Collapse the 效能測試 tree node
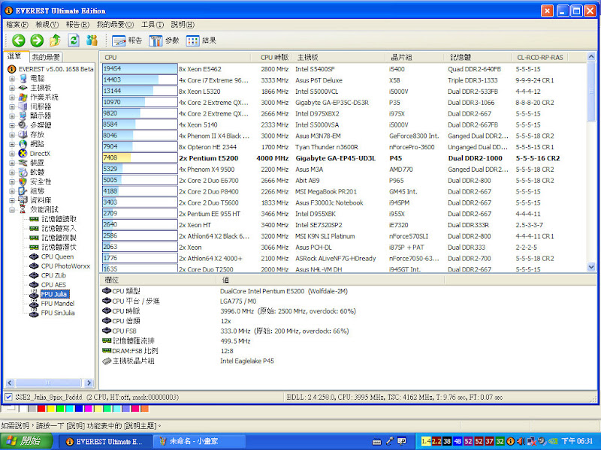This screenshot has width=601, height=450. coord(12,210)
